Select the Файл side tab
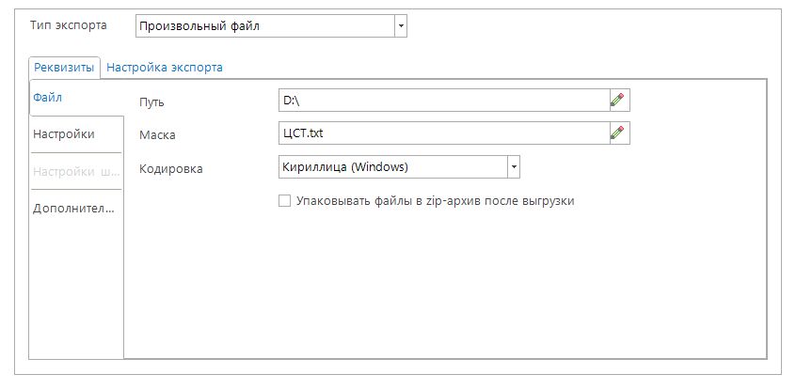796x390 pixels. pos(49,97)
